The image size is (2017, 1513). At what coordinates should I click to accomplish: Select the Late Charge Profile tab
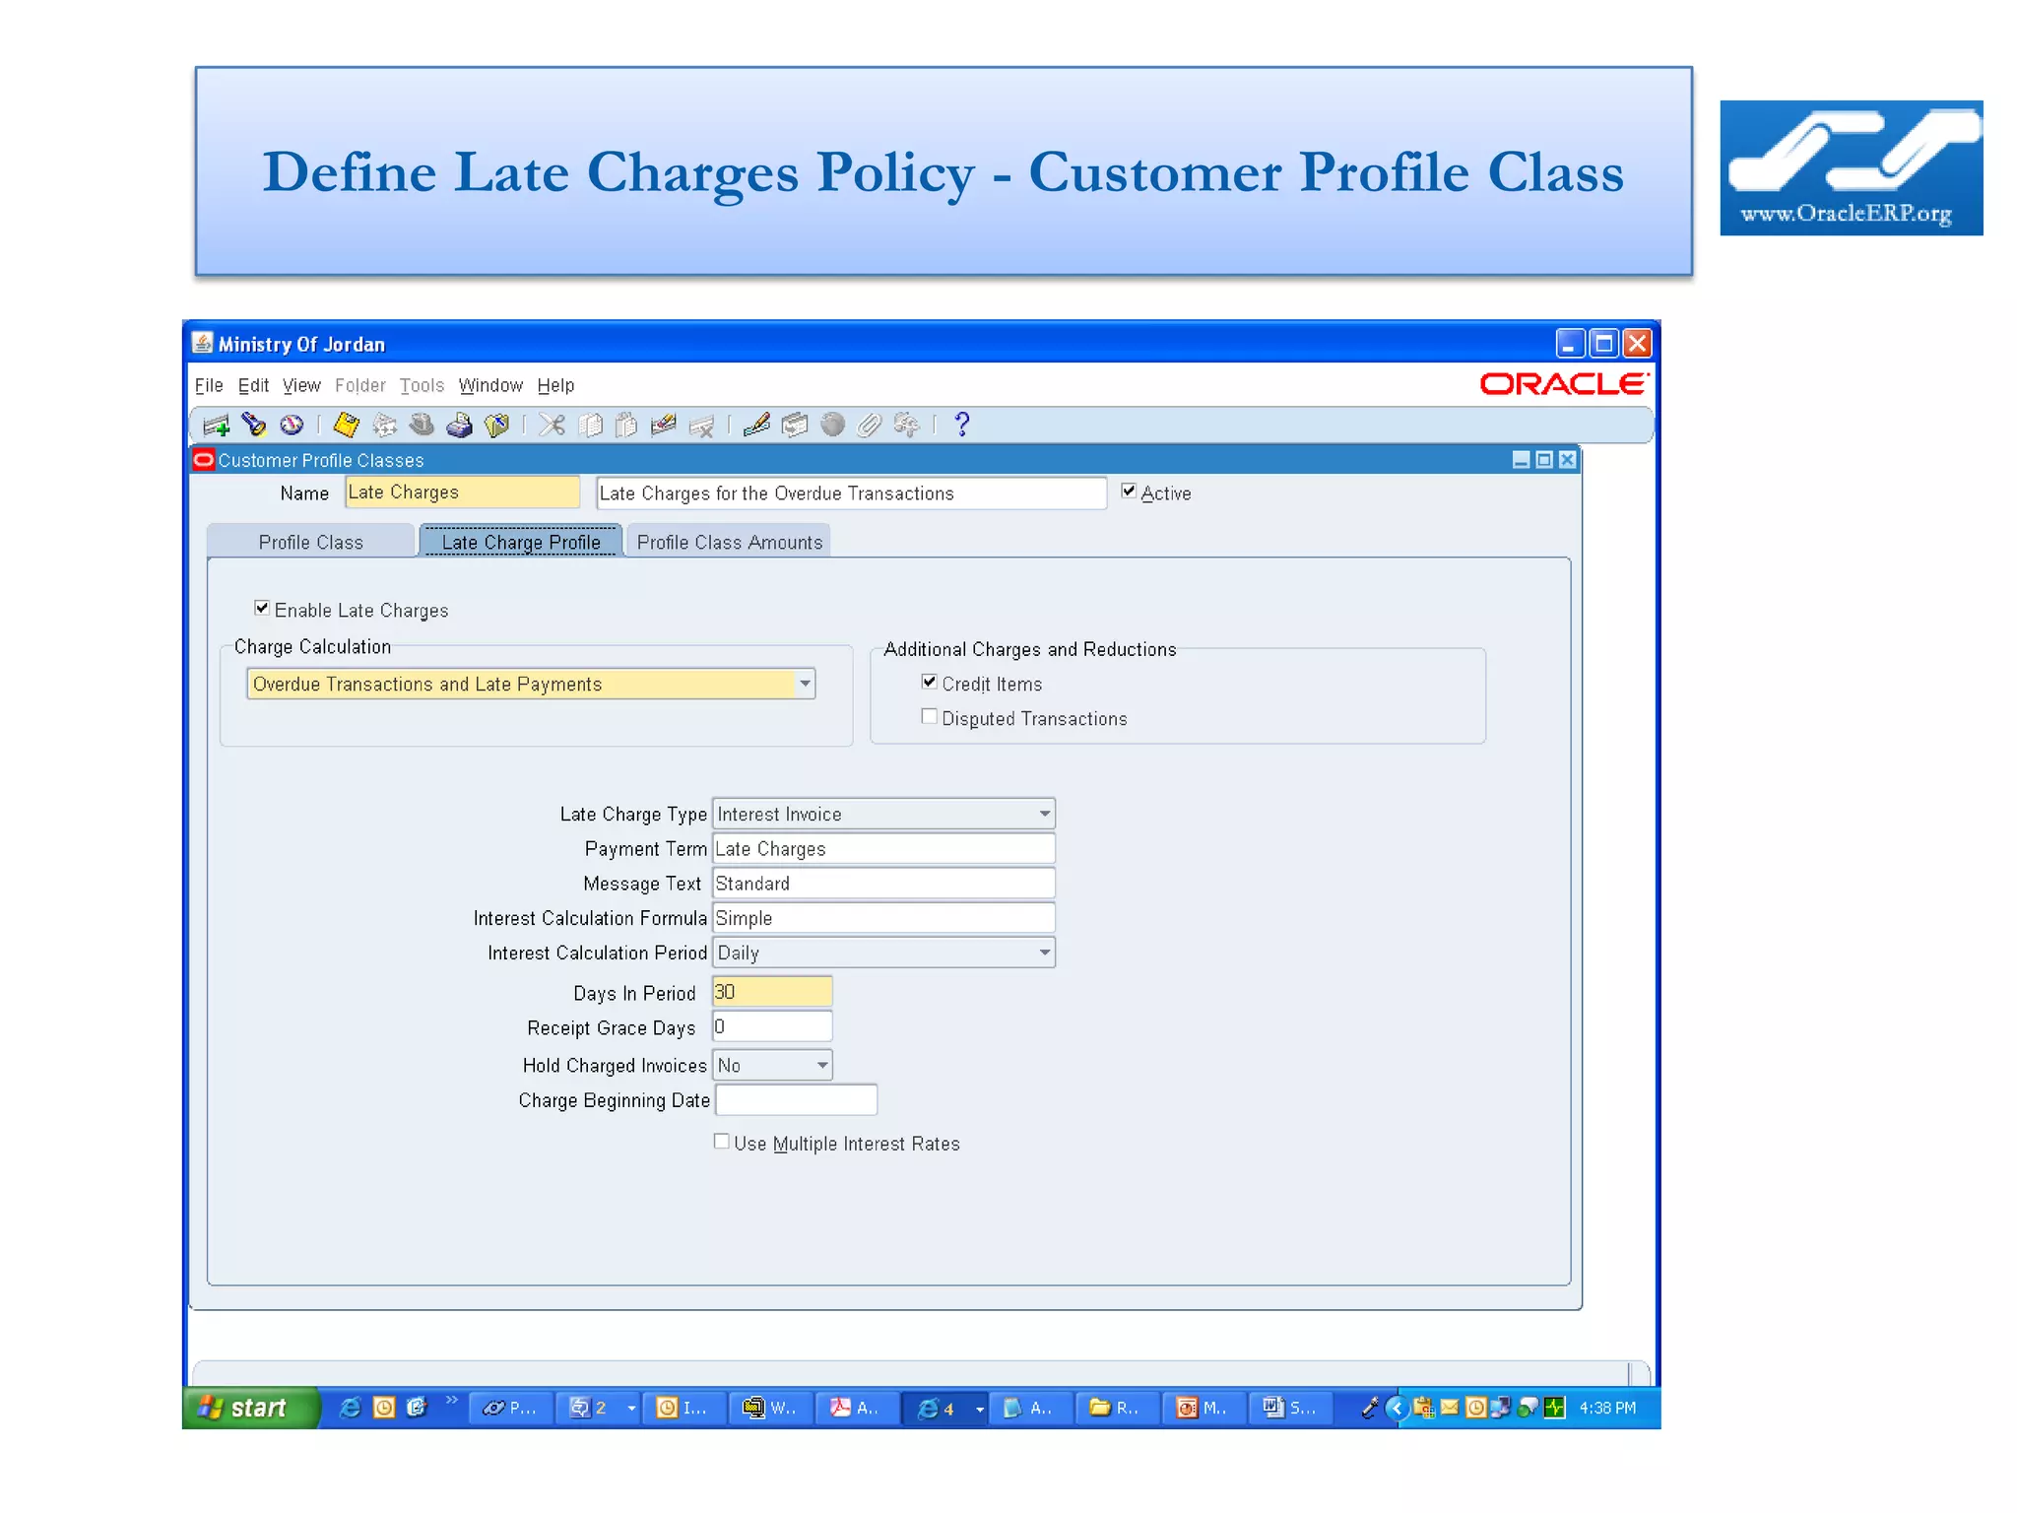[521, 542]
